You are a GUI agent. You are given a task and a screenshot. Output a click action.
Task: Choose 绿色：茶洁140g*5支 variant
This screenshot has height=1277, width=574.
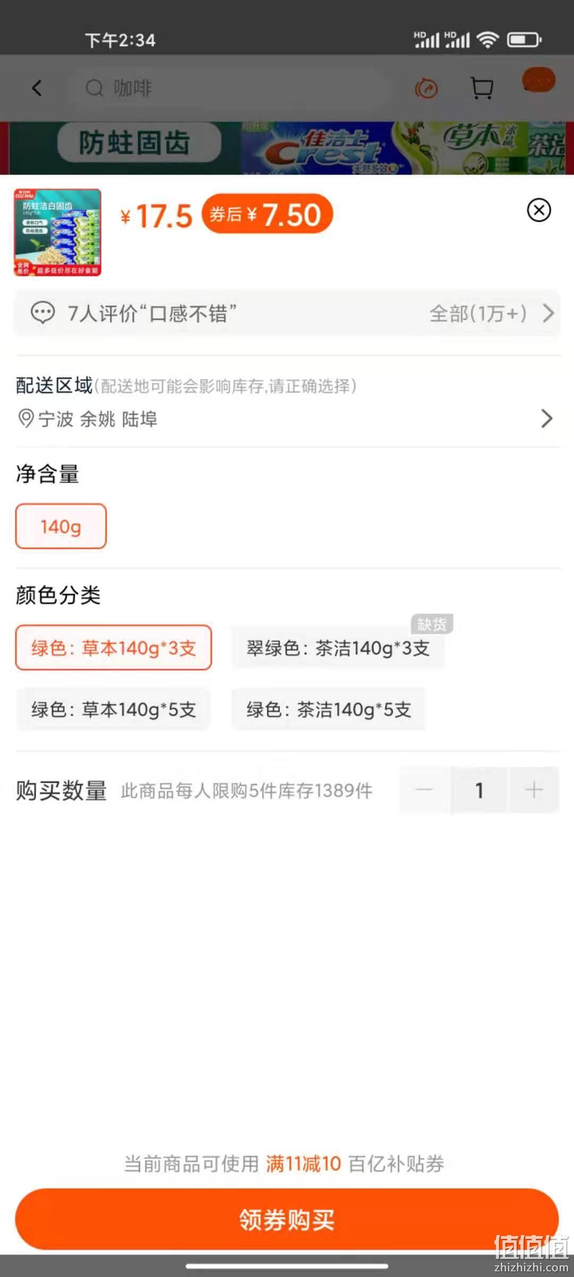pyautogui.click(x=328, y=709)
